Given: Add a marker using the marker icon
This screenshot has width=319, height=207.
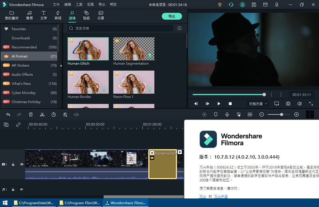Looking at the screenshot, I should 216,114.
